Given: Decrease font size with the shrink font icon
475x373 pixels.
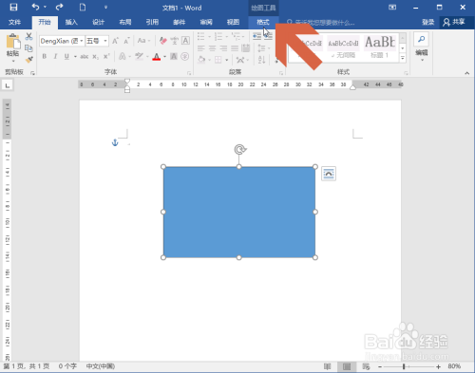Looking at the screenshot, I should [x=126, y=41].
